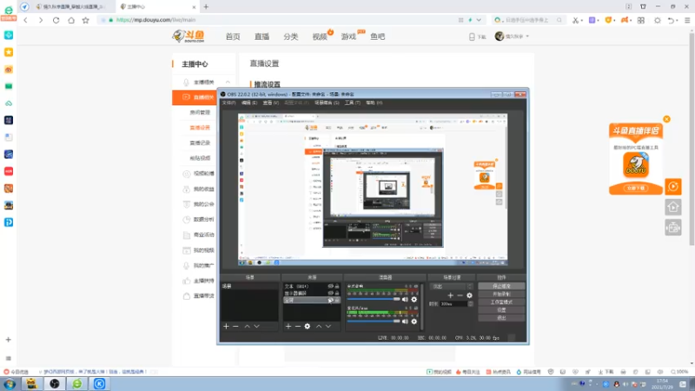Move scene down in scenes list

click(x=256, y=327)
